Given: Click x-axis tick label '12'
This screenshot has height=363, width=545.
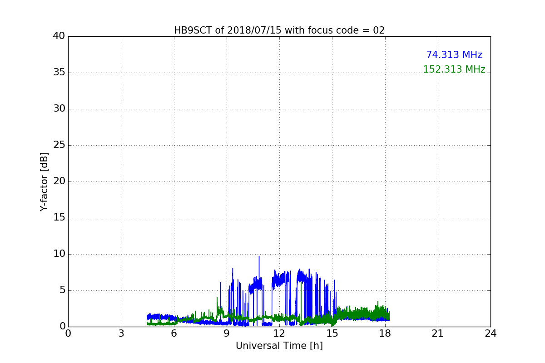Looking at the screenshot, I should (279, 334).
